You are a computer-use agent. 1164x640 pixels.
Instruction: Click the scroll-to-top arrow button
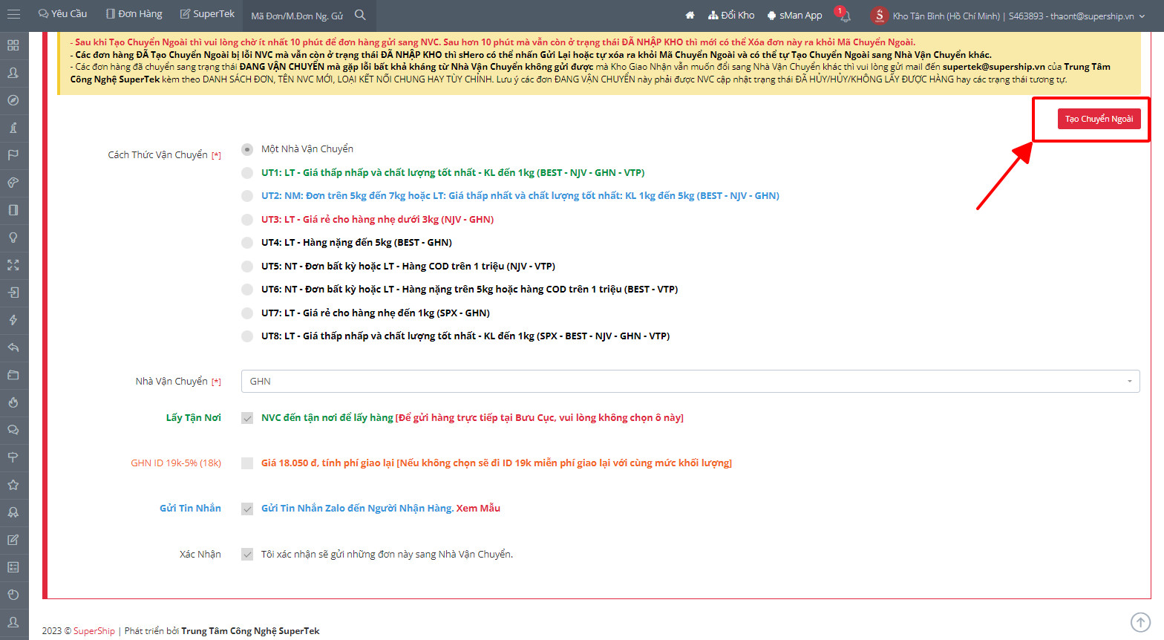point(1140,621)
